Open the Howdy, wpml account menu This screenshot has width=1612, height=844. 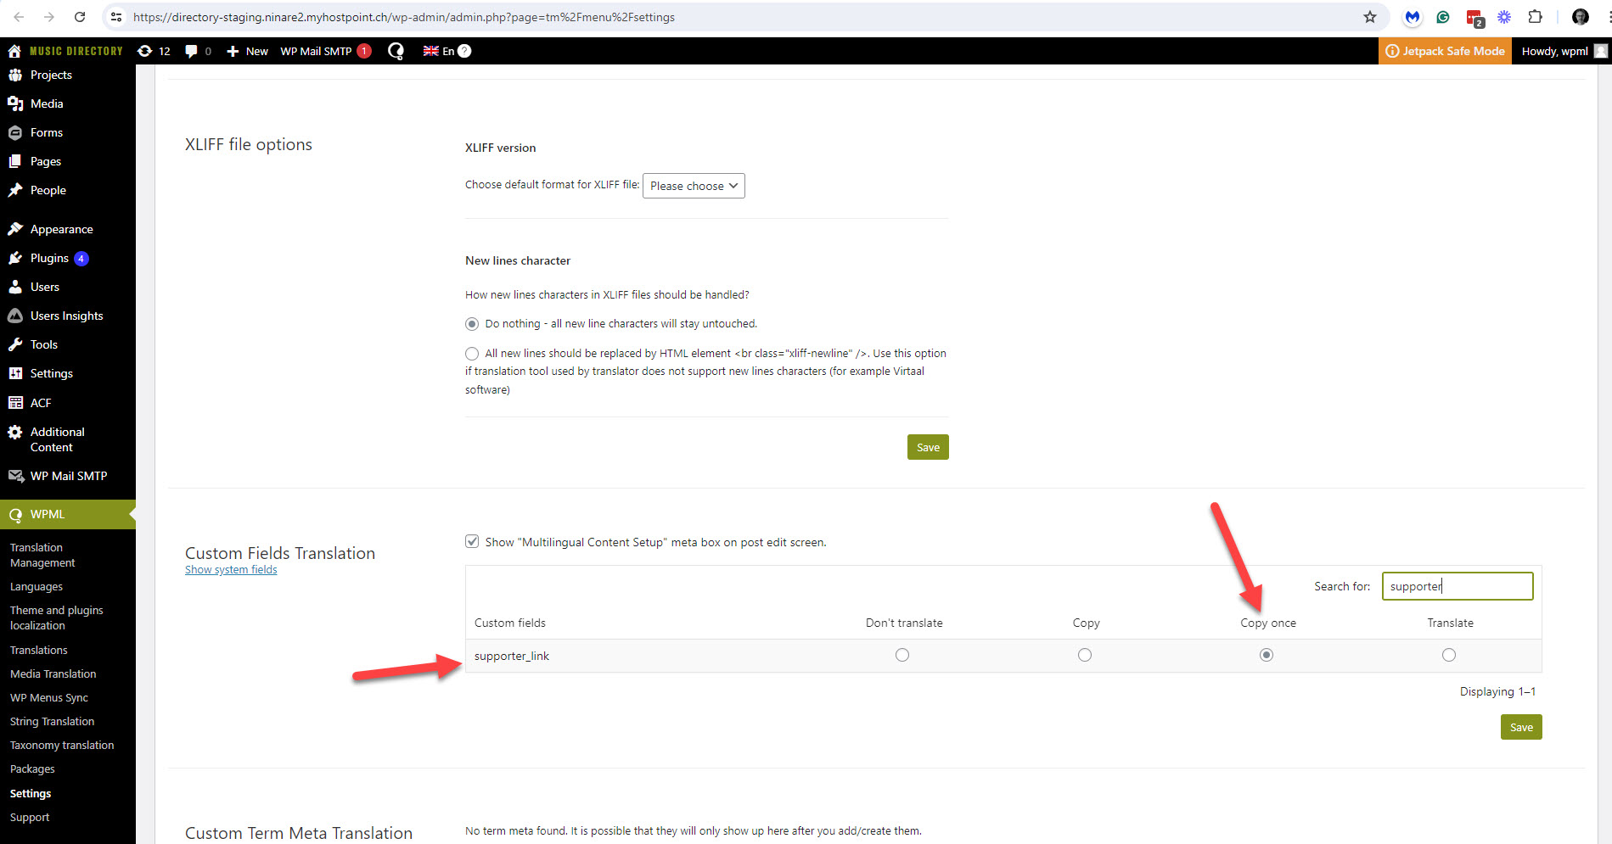[x=1564, y=51]
